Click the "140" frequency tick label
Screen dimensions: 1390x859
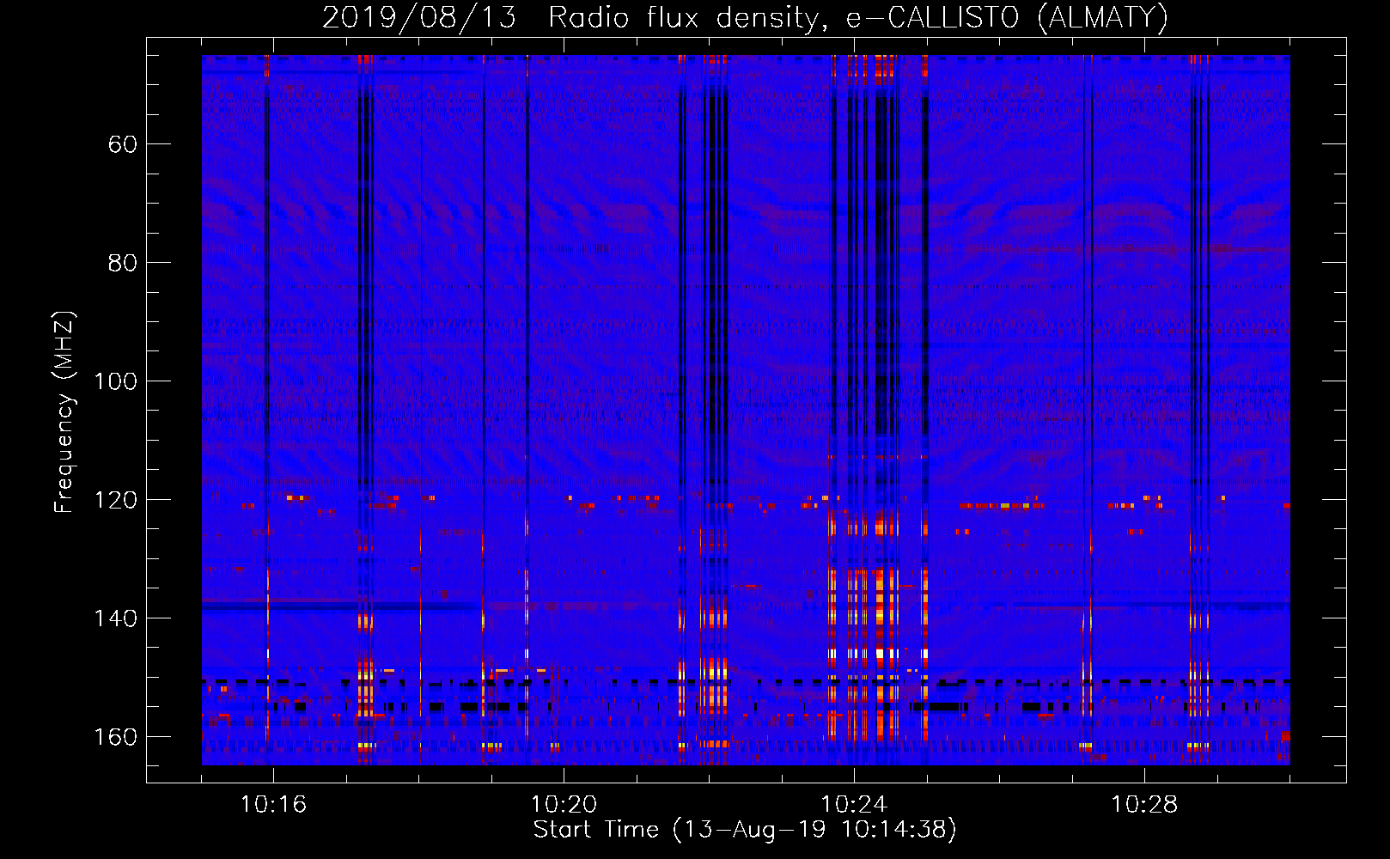[116, 618]
